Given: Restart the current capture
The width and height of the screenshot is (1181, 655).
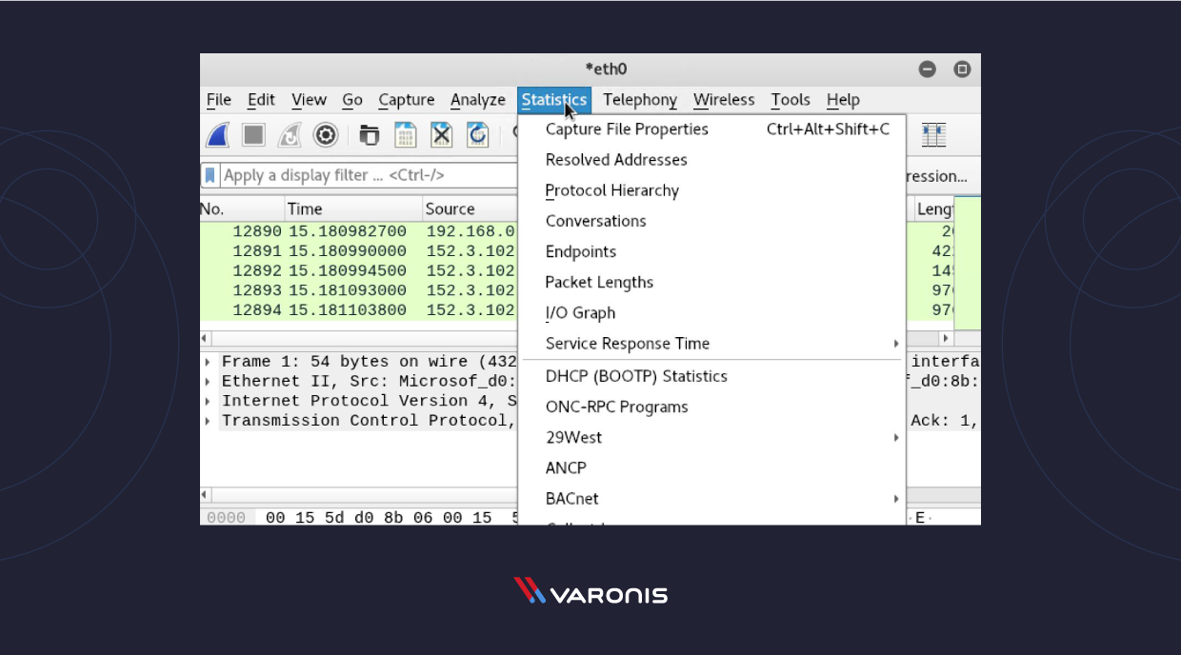Looking at the screenshot, I should [289, 134].
